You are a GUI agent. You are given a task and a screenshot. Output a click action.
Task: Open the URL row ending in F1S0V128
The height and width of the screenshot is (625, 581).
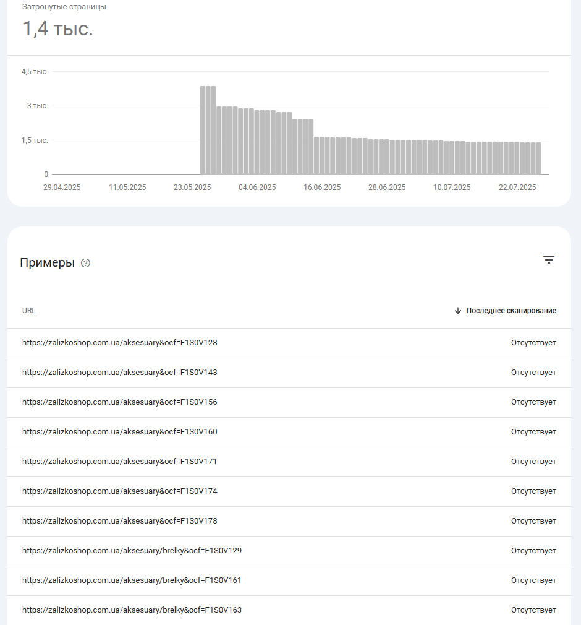click(x=289, y=343)
